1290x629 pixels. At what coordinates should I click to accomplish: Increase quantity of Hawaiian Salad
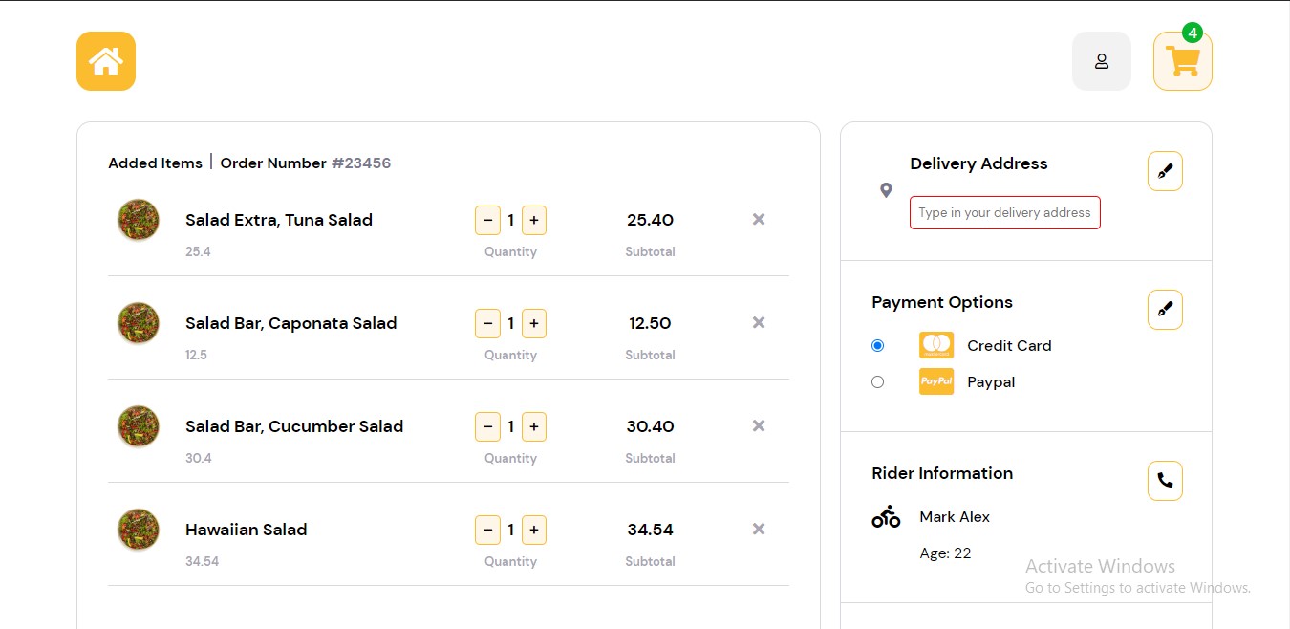(x=534, y=531)
